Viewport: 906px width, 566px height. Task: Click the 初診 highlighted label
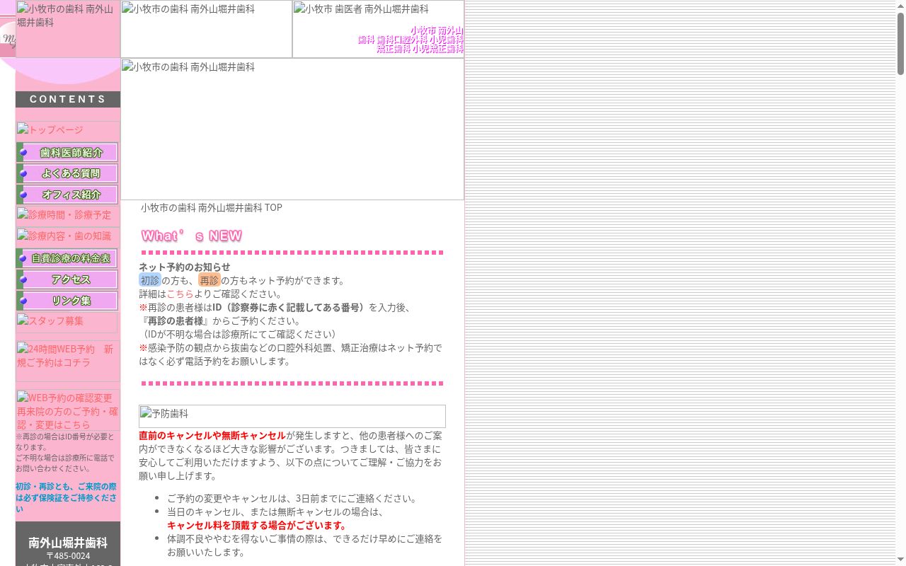tap(150, 280)
